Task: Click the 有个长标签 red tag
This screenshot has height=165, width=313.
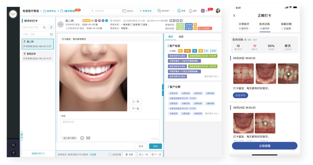Action: coord(205,28)
